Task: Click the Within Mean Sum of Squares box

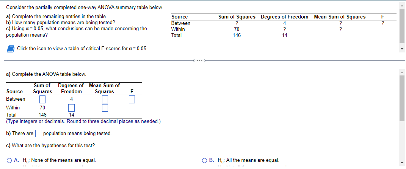Action: pos(105,108)
